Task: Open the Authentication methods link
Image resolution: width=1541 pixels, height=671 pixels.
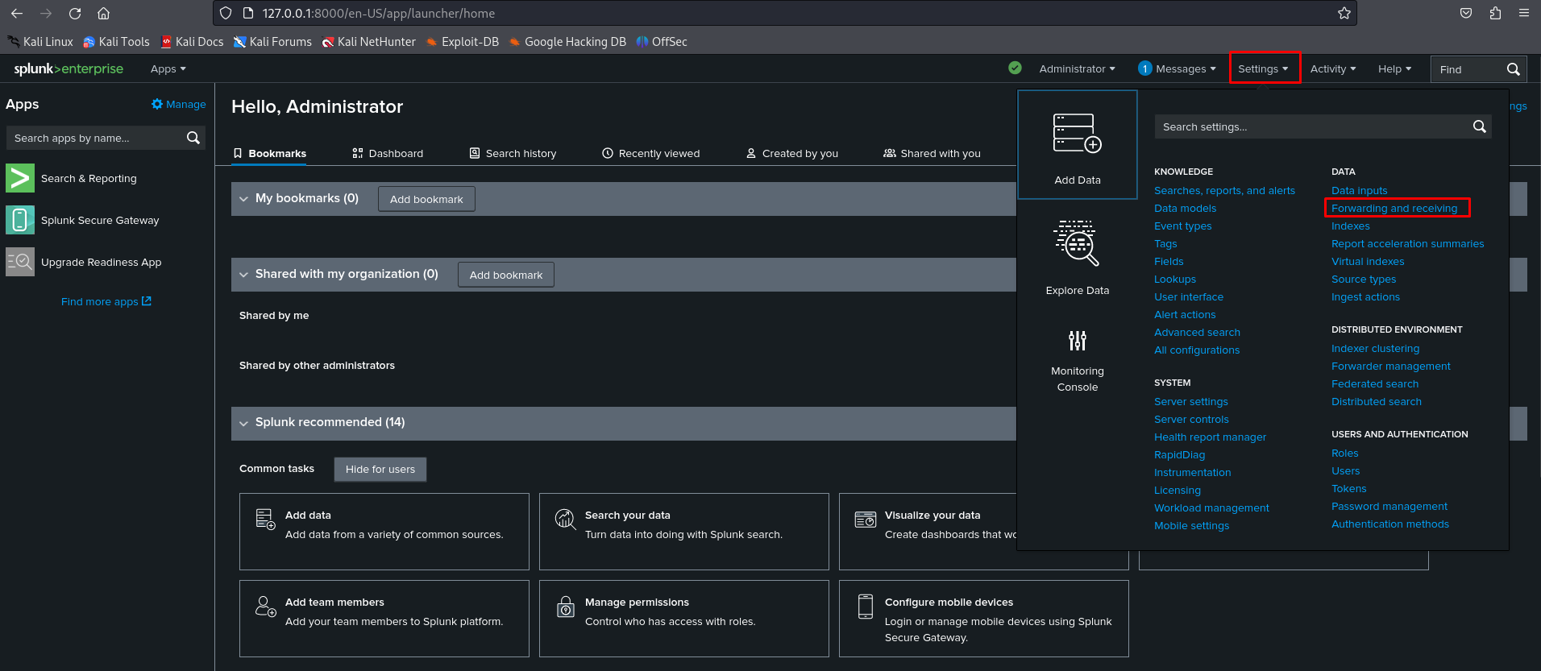Action: (1389, 524)
